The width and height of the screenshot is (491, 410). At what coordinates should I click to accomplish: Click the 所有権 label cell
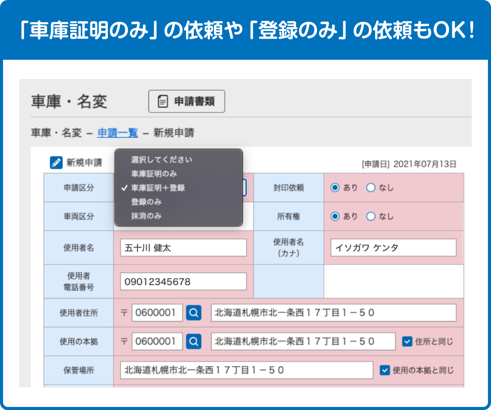point(289,216)
